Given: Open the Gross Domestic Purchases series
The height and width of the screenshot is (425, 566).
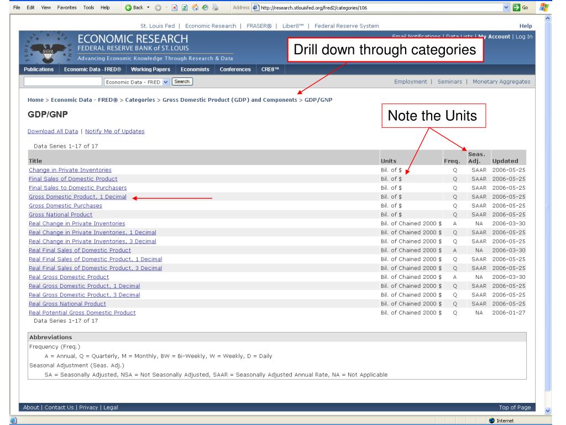Looking at the screenshot, I should click(65, 206).
